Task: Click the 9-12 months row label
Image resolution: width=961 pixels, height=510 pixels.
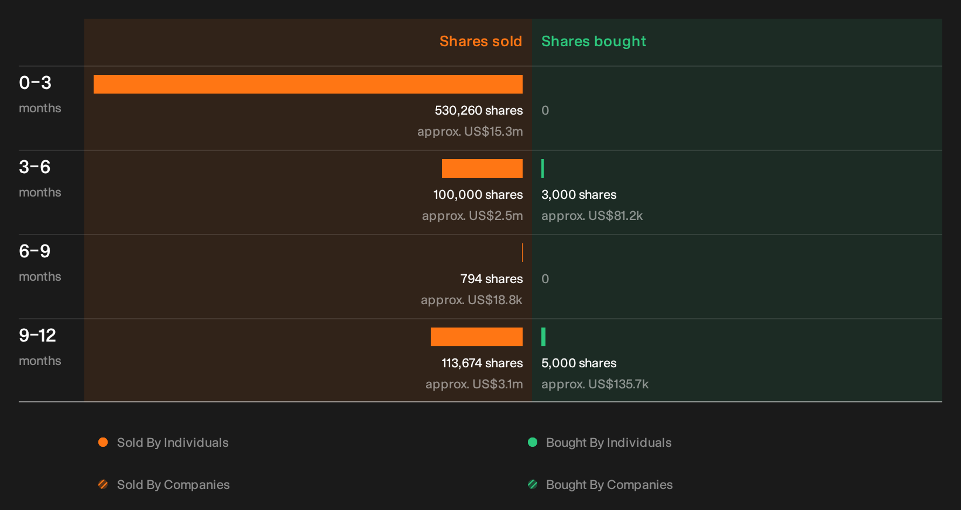Action: [40, 347]
